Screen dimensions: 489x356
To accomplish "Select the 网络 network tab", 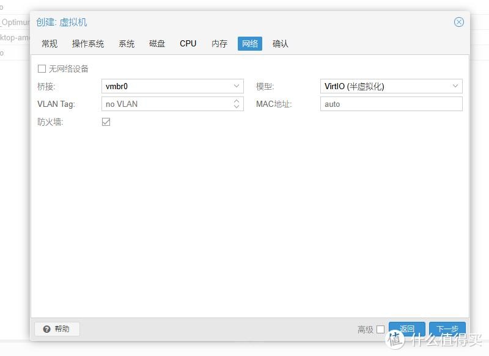I will pyautogui.click(x=250, y=44).
